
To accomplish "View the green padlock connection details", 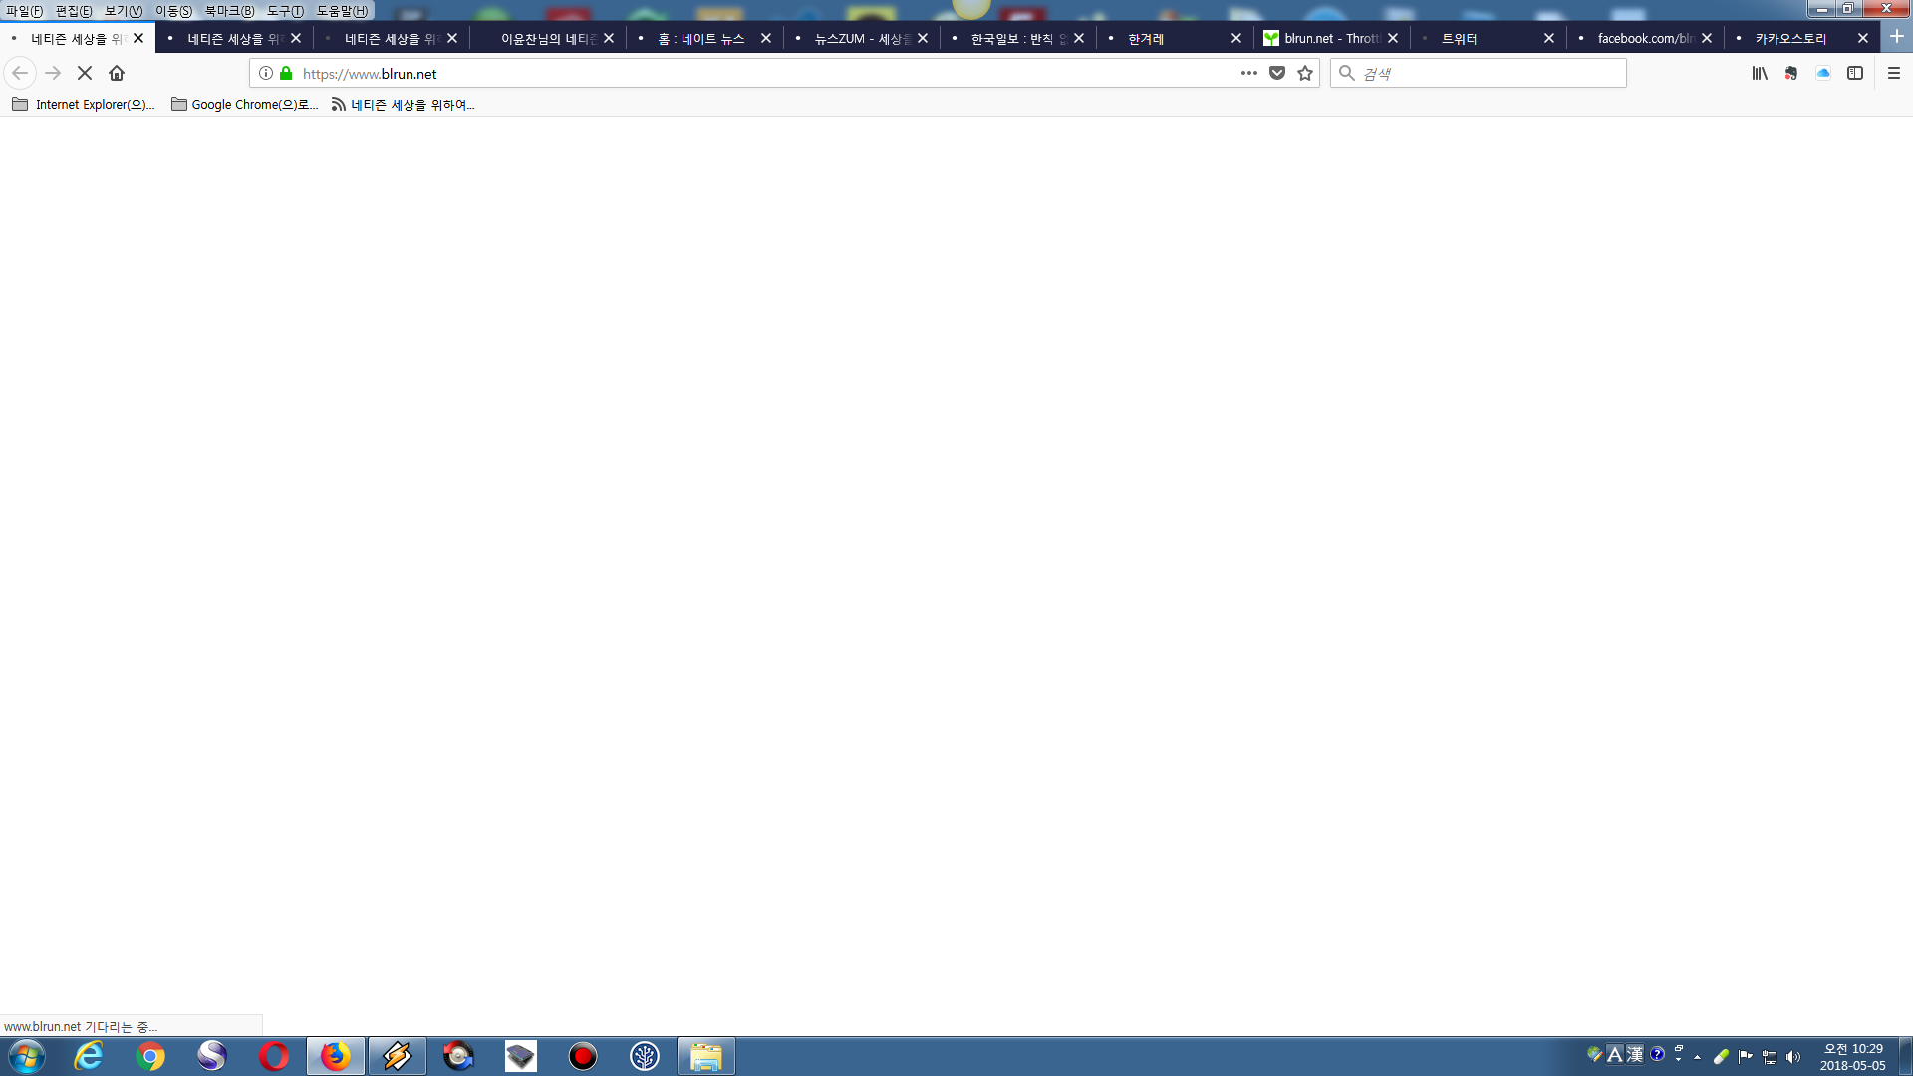I will click(286, 73).
